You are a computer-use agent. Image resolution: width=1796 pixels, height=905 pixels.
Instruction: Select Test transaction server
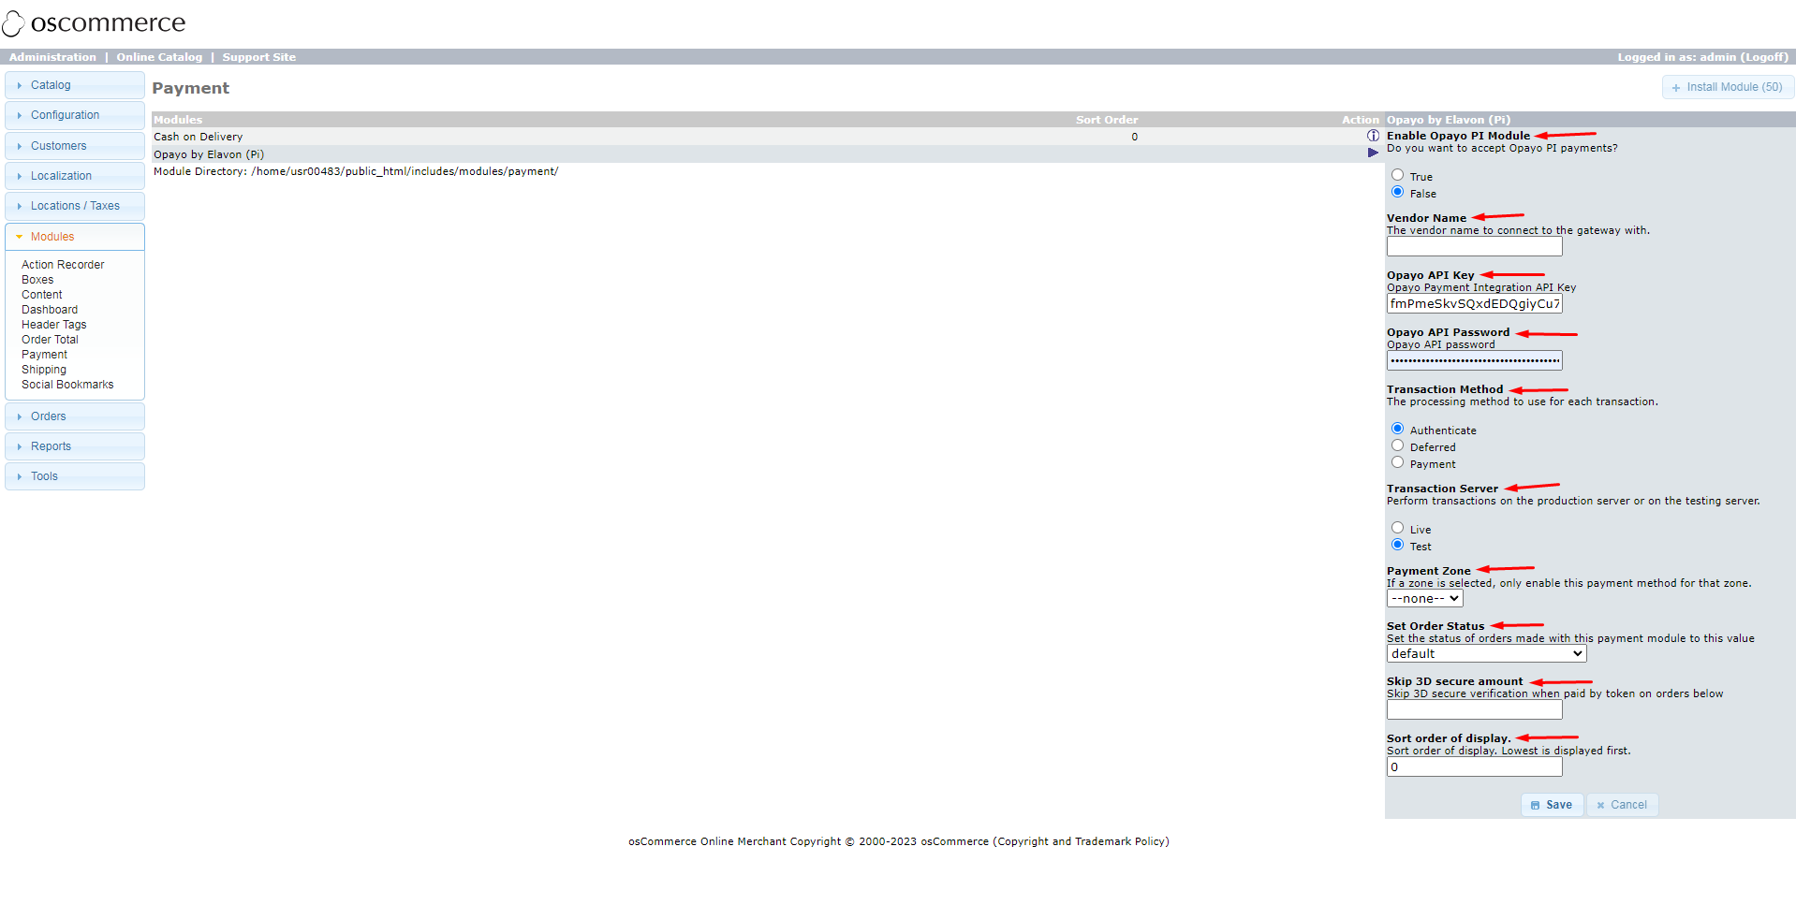tap(1397, 545)
